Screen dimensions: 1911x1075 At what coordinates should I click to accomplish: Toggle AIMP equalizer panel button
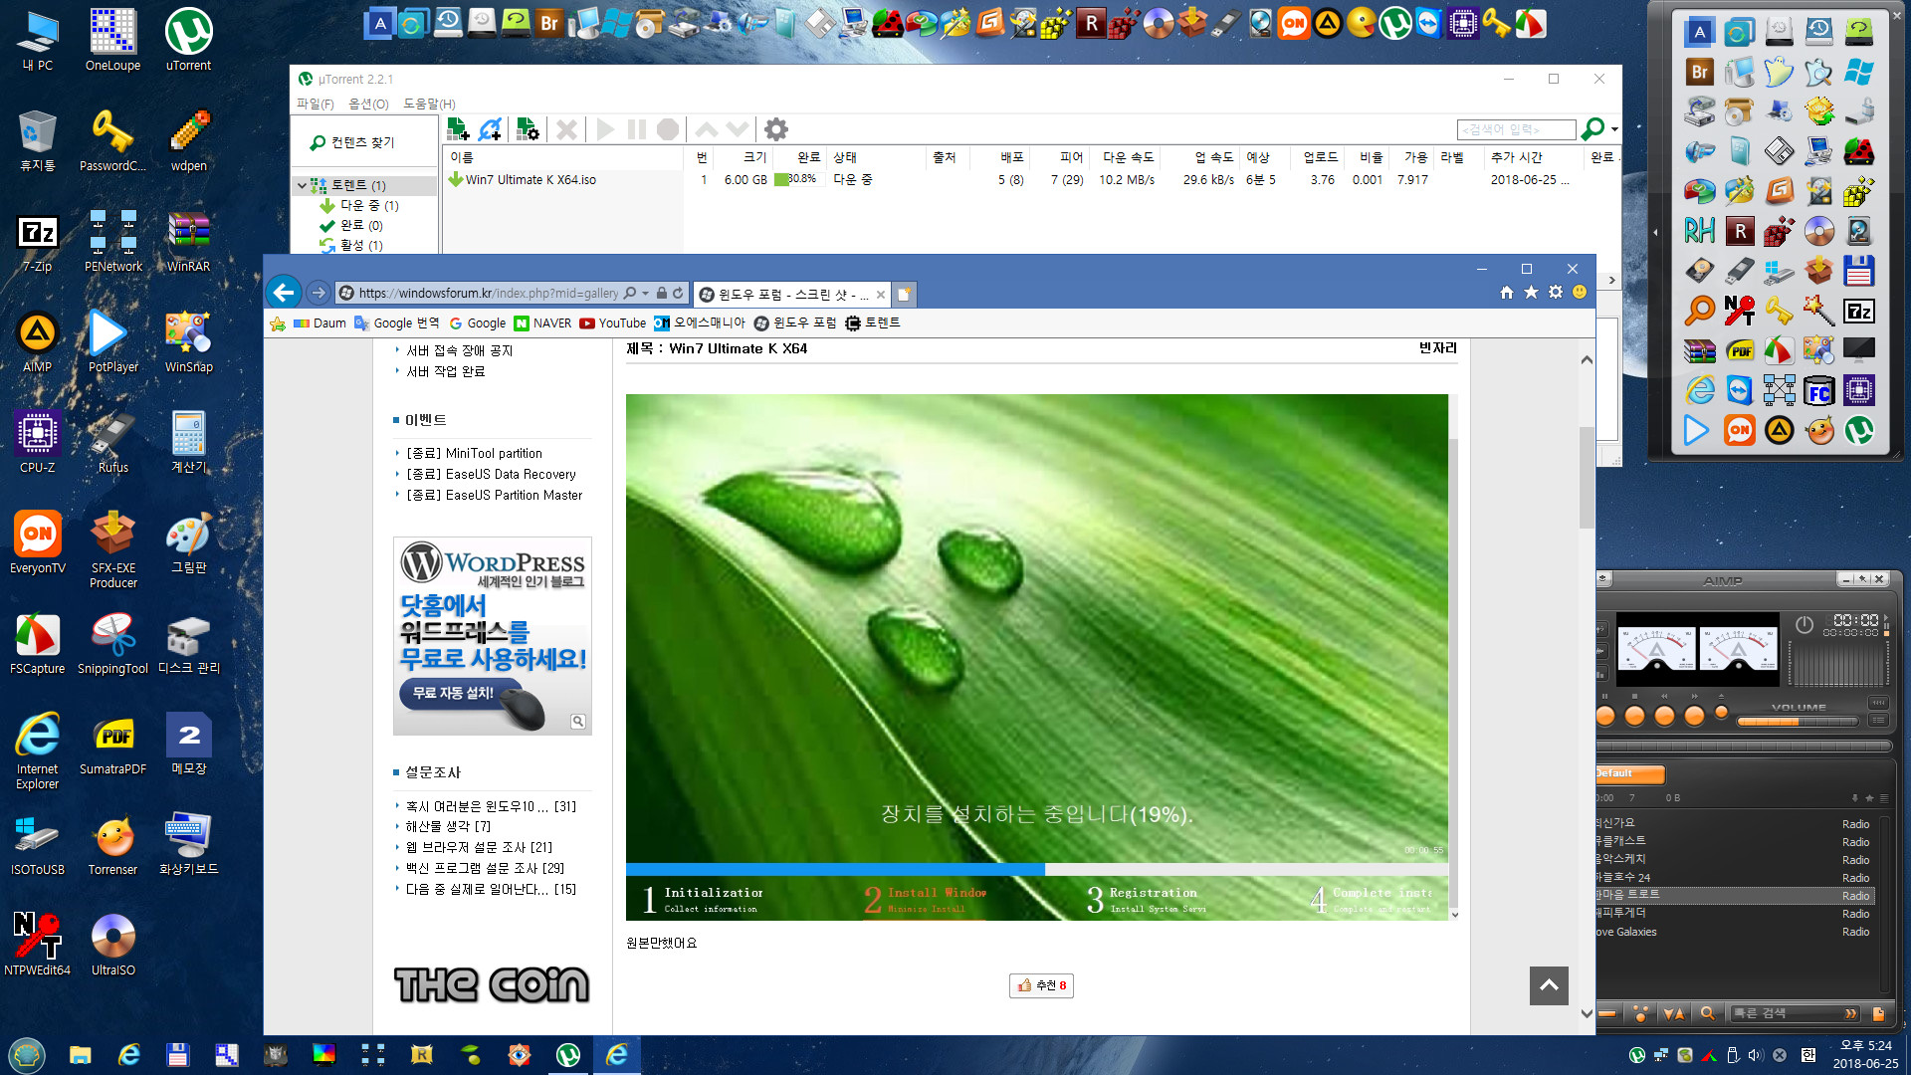(x=1878, y=703)
